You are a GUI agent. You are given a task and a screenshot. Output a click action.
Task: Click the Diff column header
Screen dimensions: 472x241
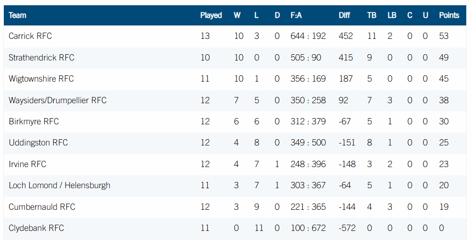click(344, 15)
